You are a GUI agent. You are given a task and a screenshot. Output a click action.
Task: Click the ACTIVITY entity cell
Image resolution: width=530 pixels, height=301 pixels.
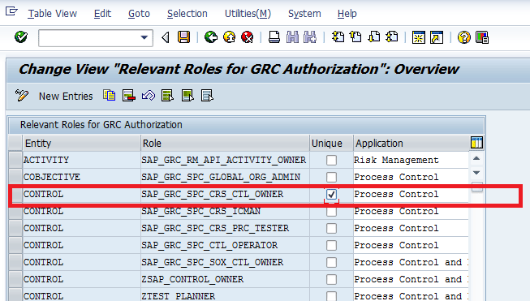[81, 160]
